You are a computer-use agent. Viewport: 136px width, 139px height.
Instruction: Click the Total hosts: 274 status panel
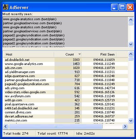[19, 134]
